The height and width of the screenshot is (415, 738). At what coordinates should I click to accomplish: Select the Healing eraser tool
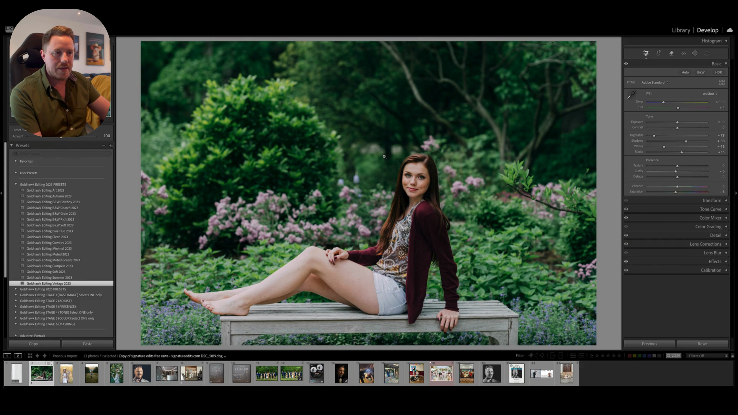(671, 53)
